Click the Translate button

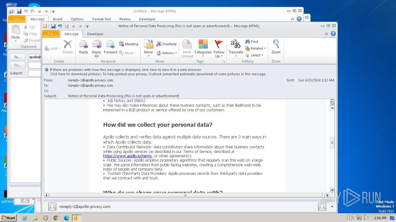pyautogui.click(x=236, y=48)
